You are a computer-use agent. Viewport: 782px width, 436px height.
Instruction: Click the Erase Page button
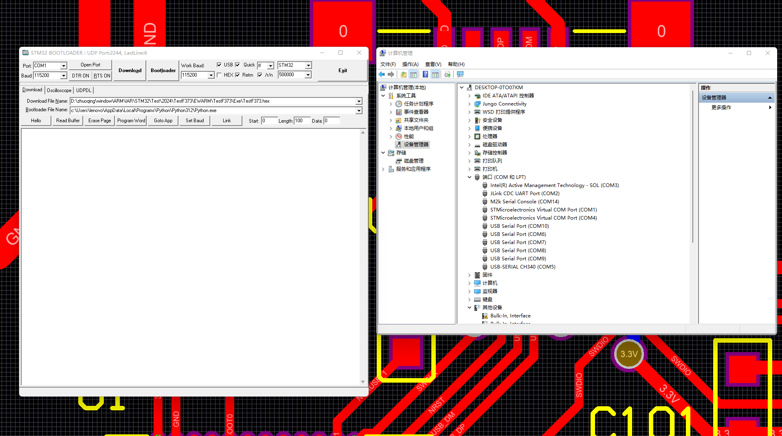99,121
